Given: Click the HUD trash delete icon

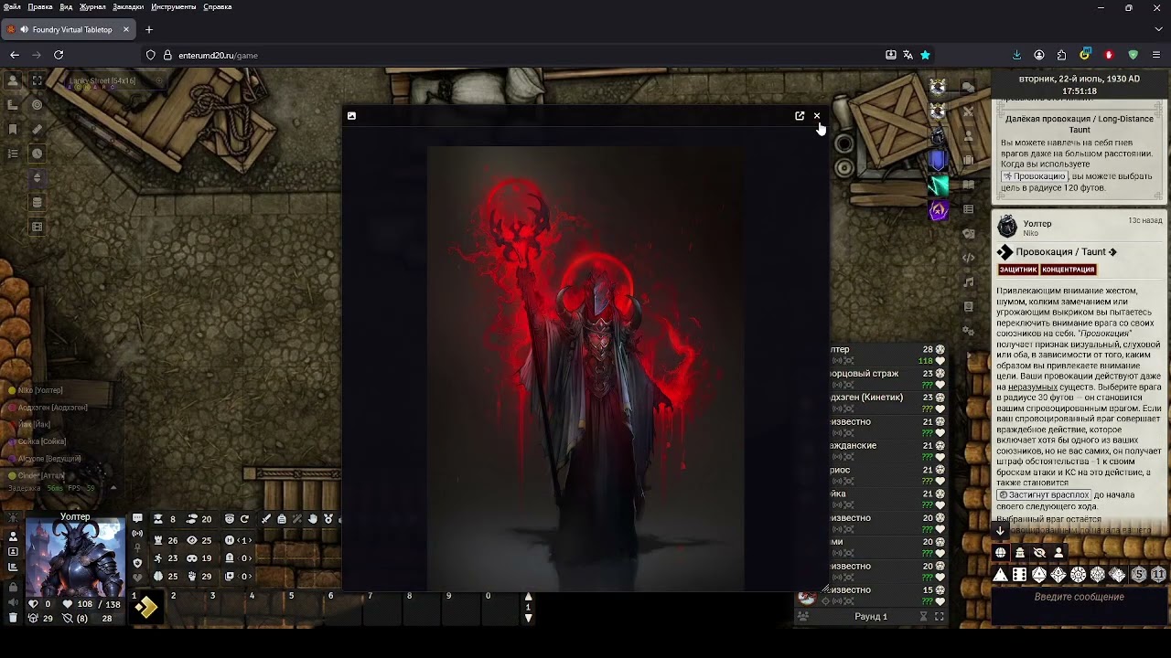Looking at the screenshot, I should 13,618.
